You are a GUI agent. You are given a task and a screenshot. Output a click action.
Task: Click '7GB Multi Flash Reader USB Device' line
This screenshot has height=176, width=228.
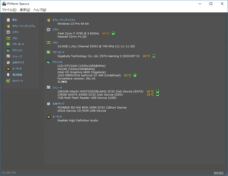[87, 98]
